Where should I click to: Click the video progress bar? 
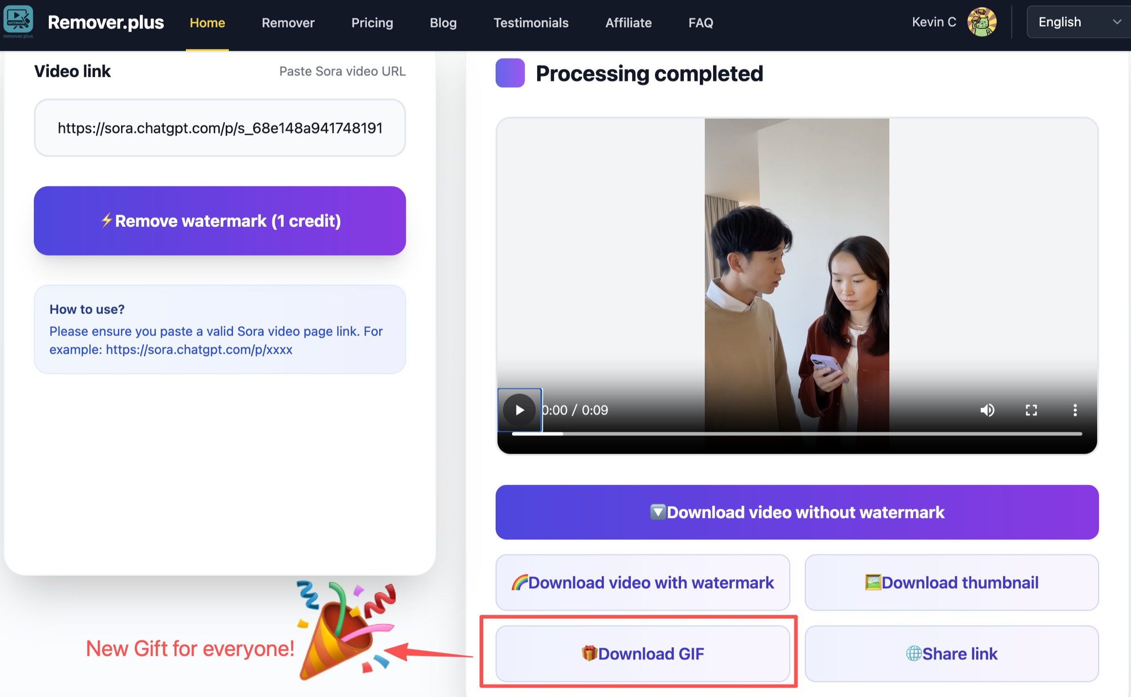point(796,434)
